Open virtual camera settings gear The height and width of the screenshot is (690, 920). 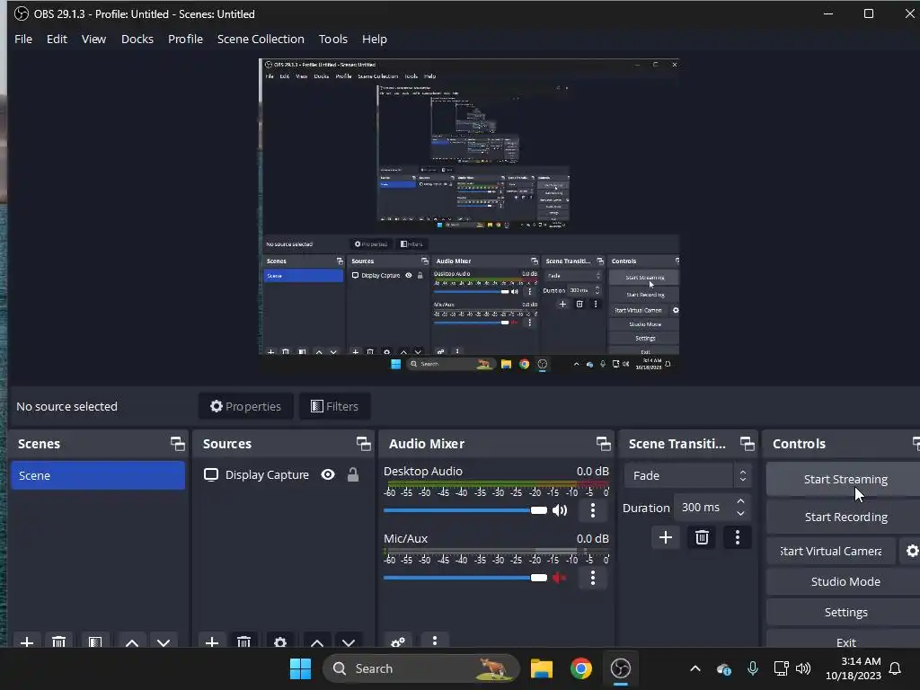click(911, 551)
